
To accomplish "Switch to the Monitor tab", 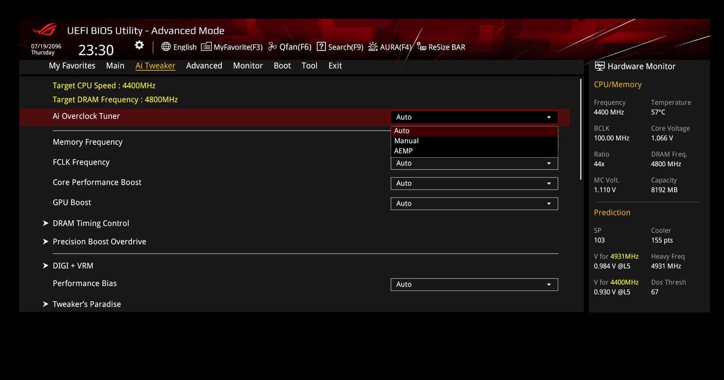I will click(x=248, y=66).
